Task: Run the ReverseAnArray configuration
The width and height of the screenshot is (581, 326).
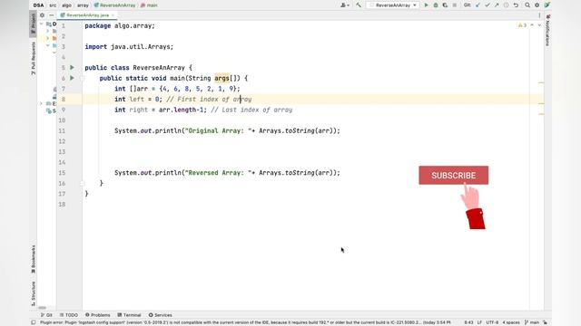Action: click(x=426, y=5)
